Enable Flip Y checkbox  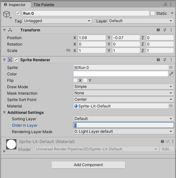(x=85, y=80)
